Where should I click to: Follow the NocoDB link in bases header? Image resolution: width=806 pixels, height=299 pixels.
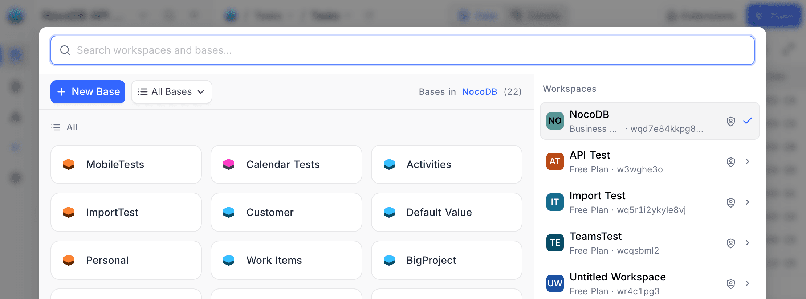tap(479, 92)
